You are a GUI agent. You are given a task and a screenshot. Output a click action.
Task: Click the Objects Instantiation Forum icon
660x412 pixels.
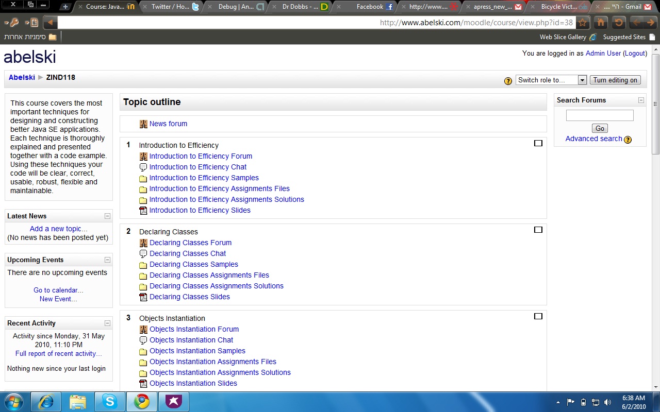pos(143,330)
